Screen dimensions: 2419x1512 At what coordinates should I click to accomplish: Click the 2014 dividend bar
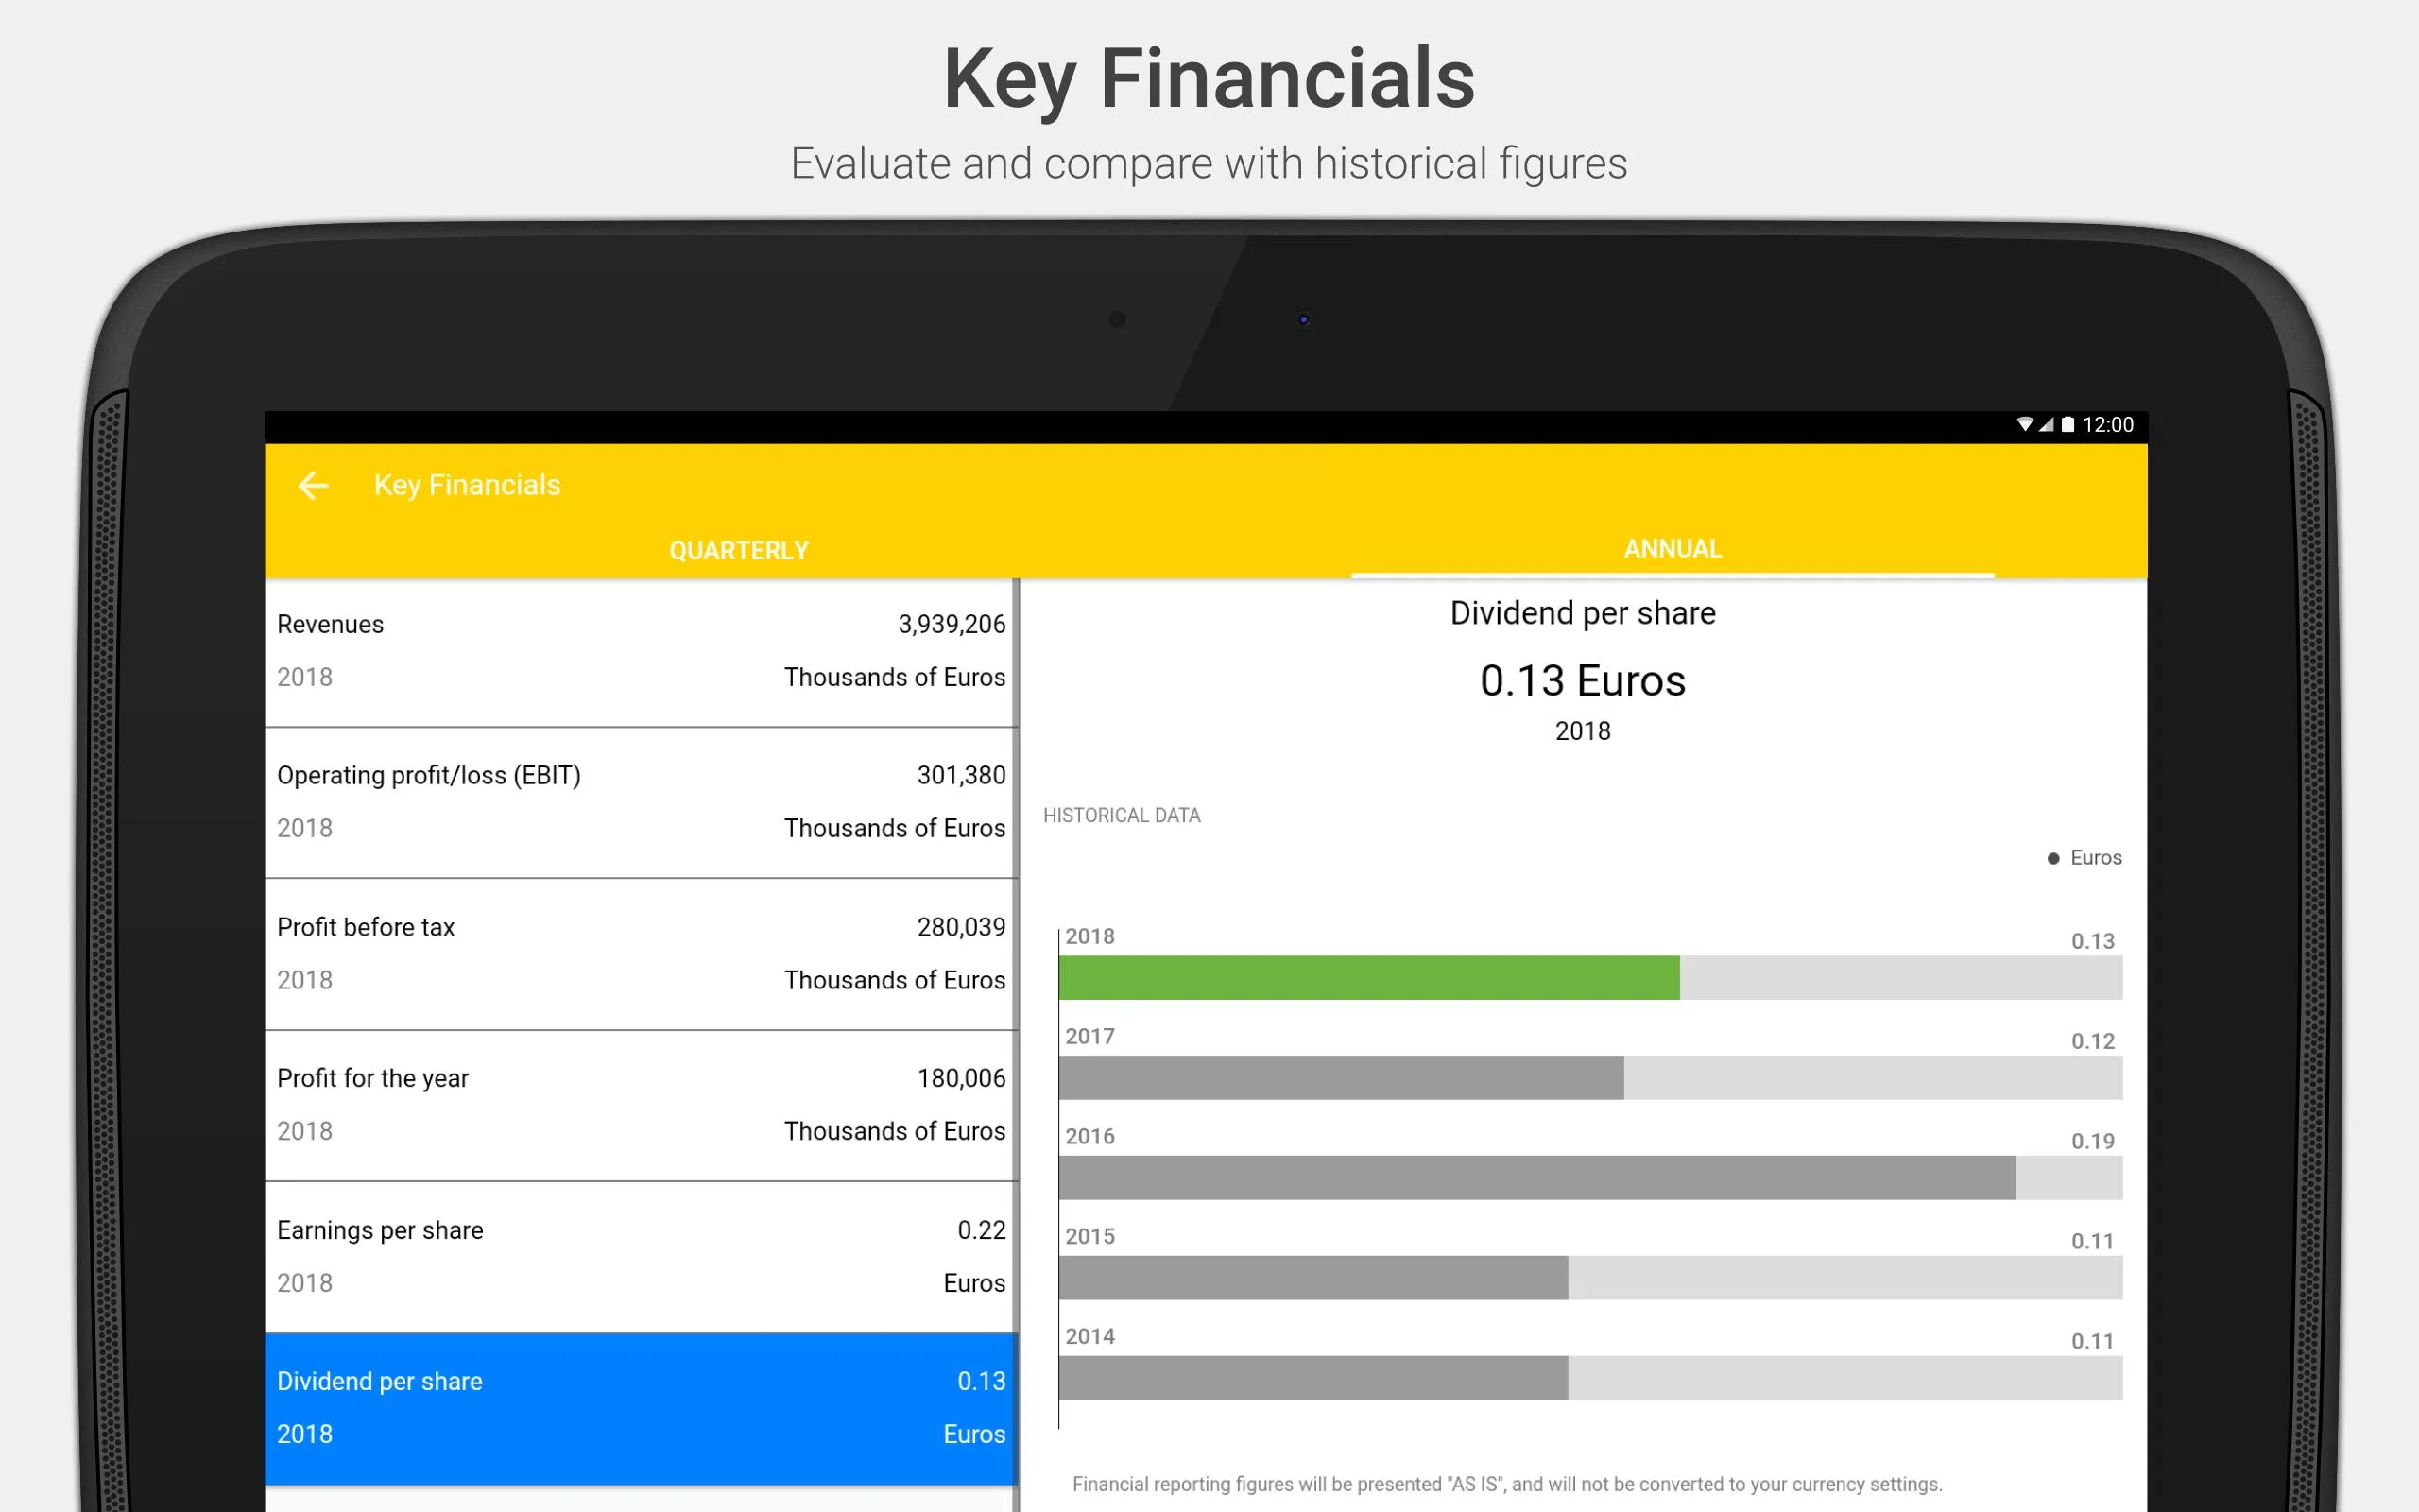1313,1377
